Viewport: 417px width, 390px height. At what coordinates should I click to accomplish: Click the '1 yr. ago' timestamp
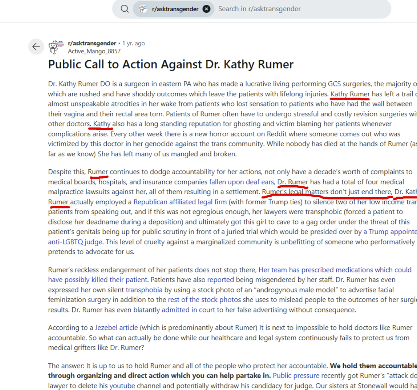pyautogui.click(x=133, y=43)
